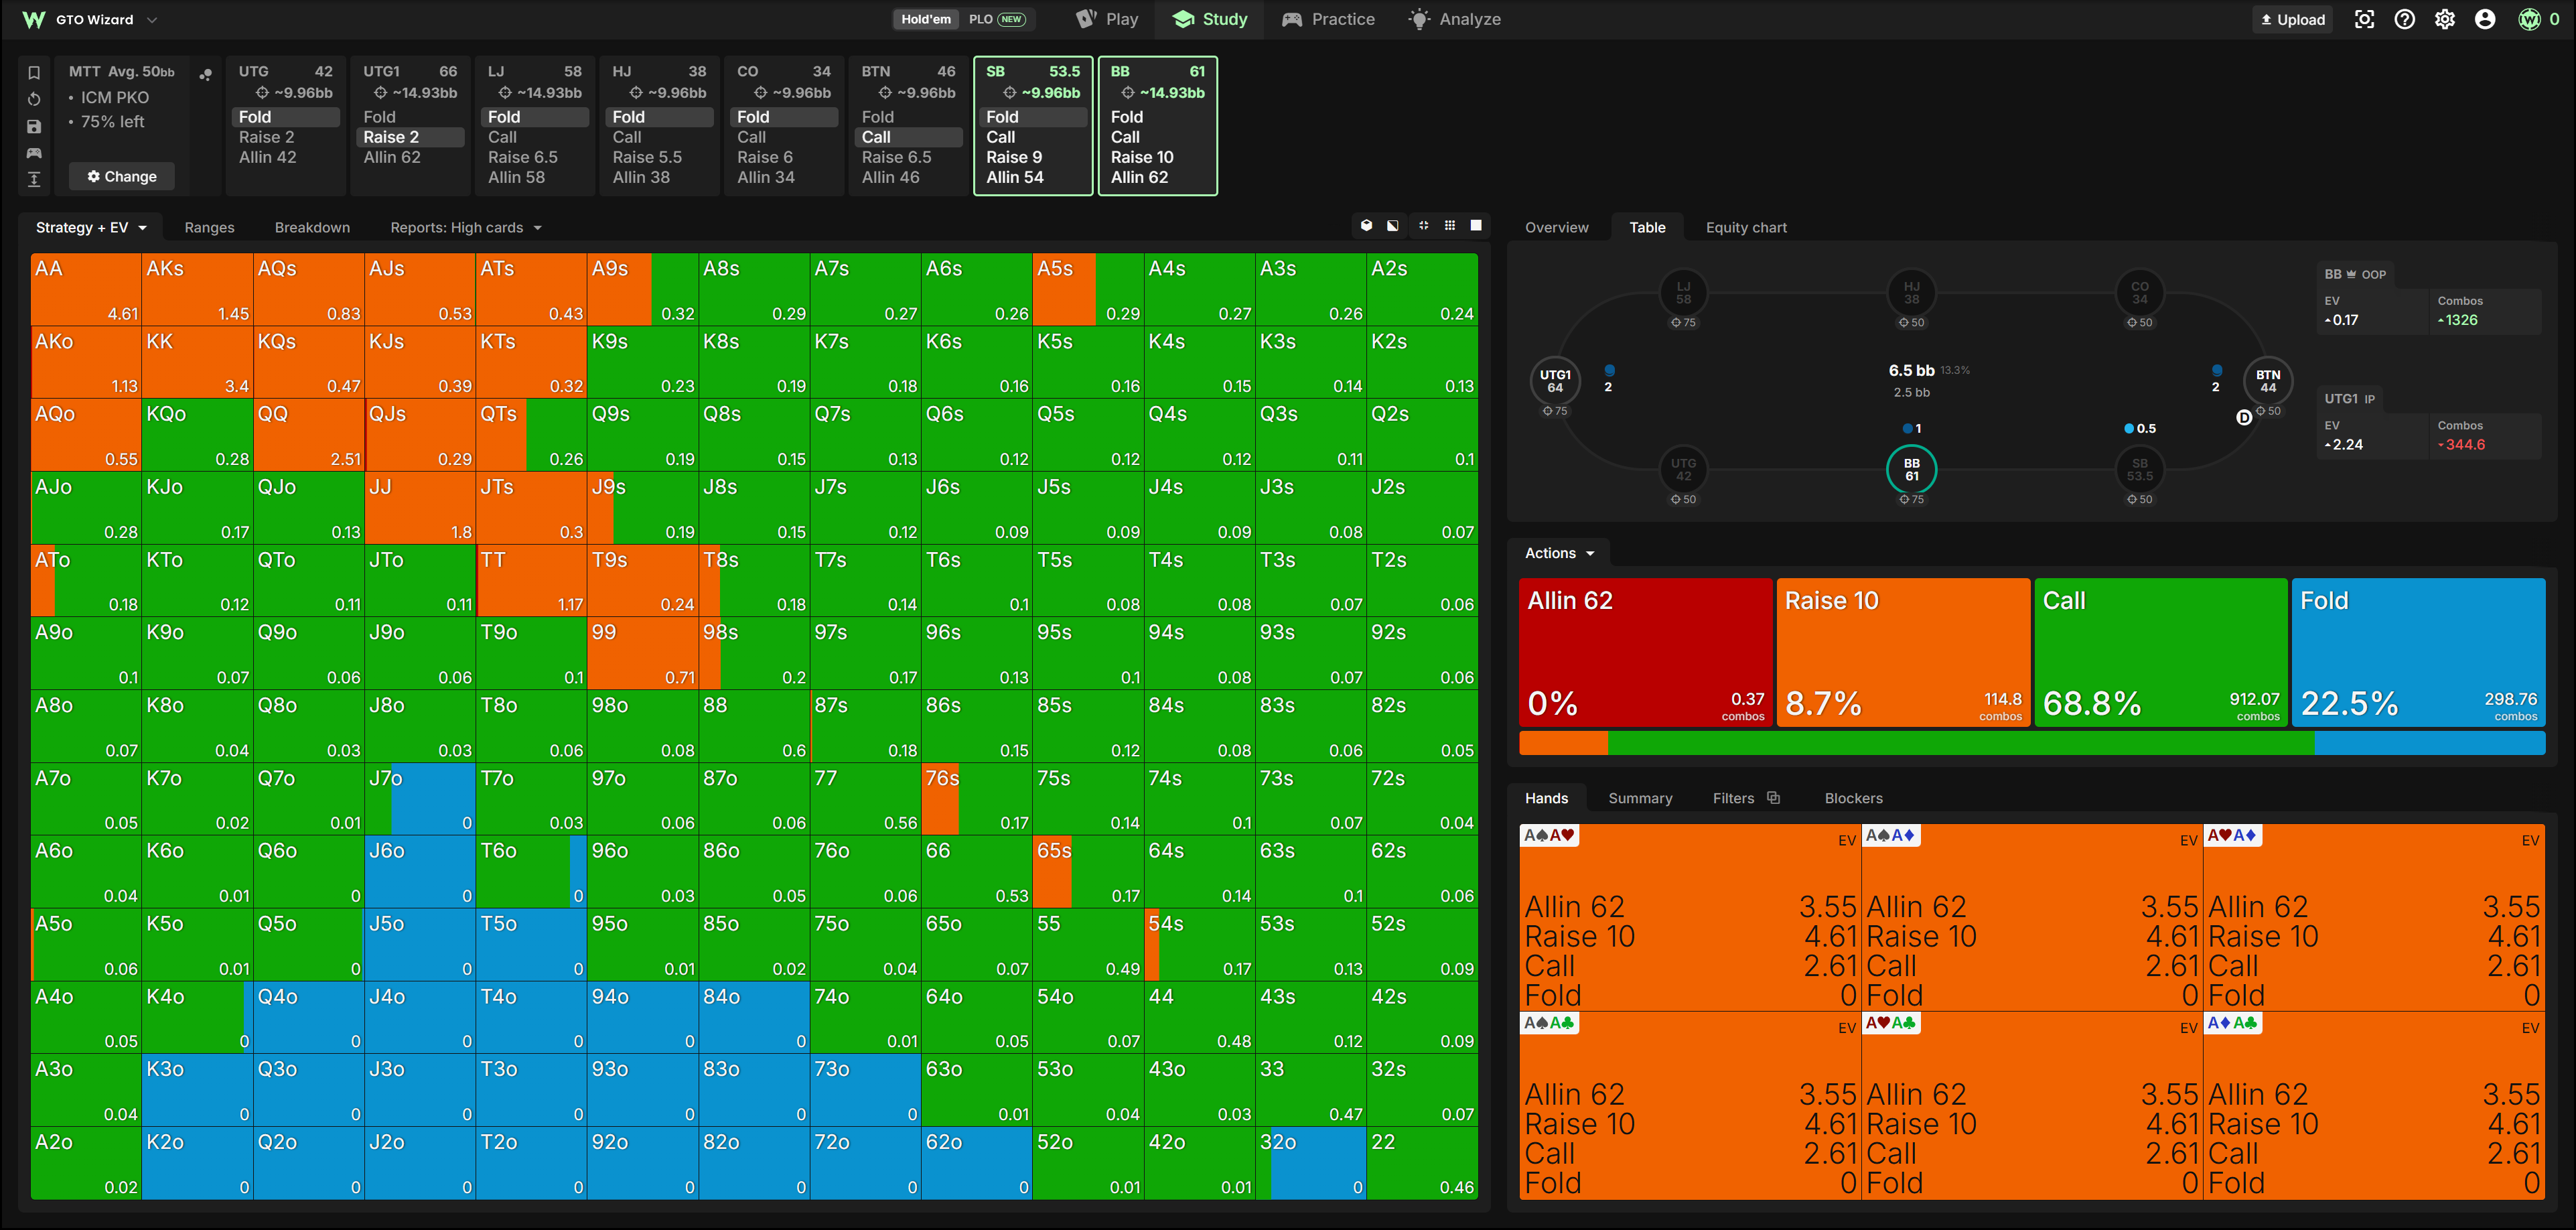Expand the Actions dropdown
2576x1230 pixels.
pos(1559,553)
